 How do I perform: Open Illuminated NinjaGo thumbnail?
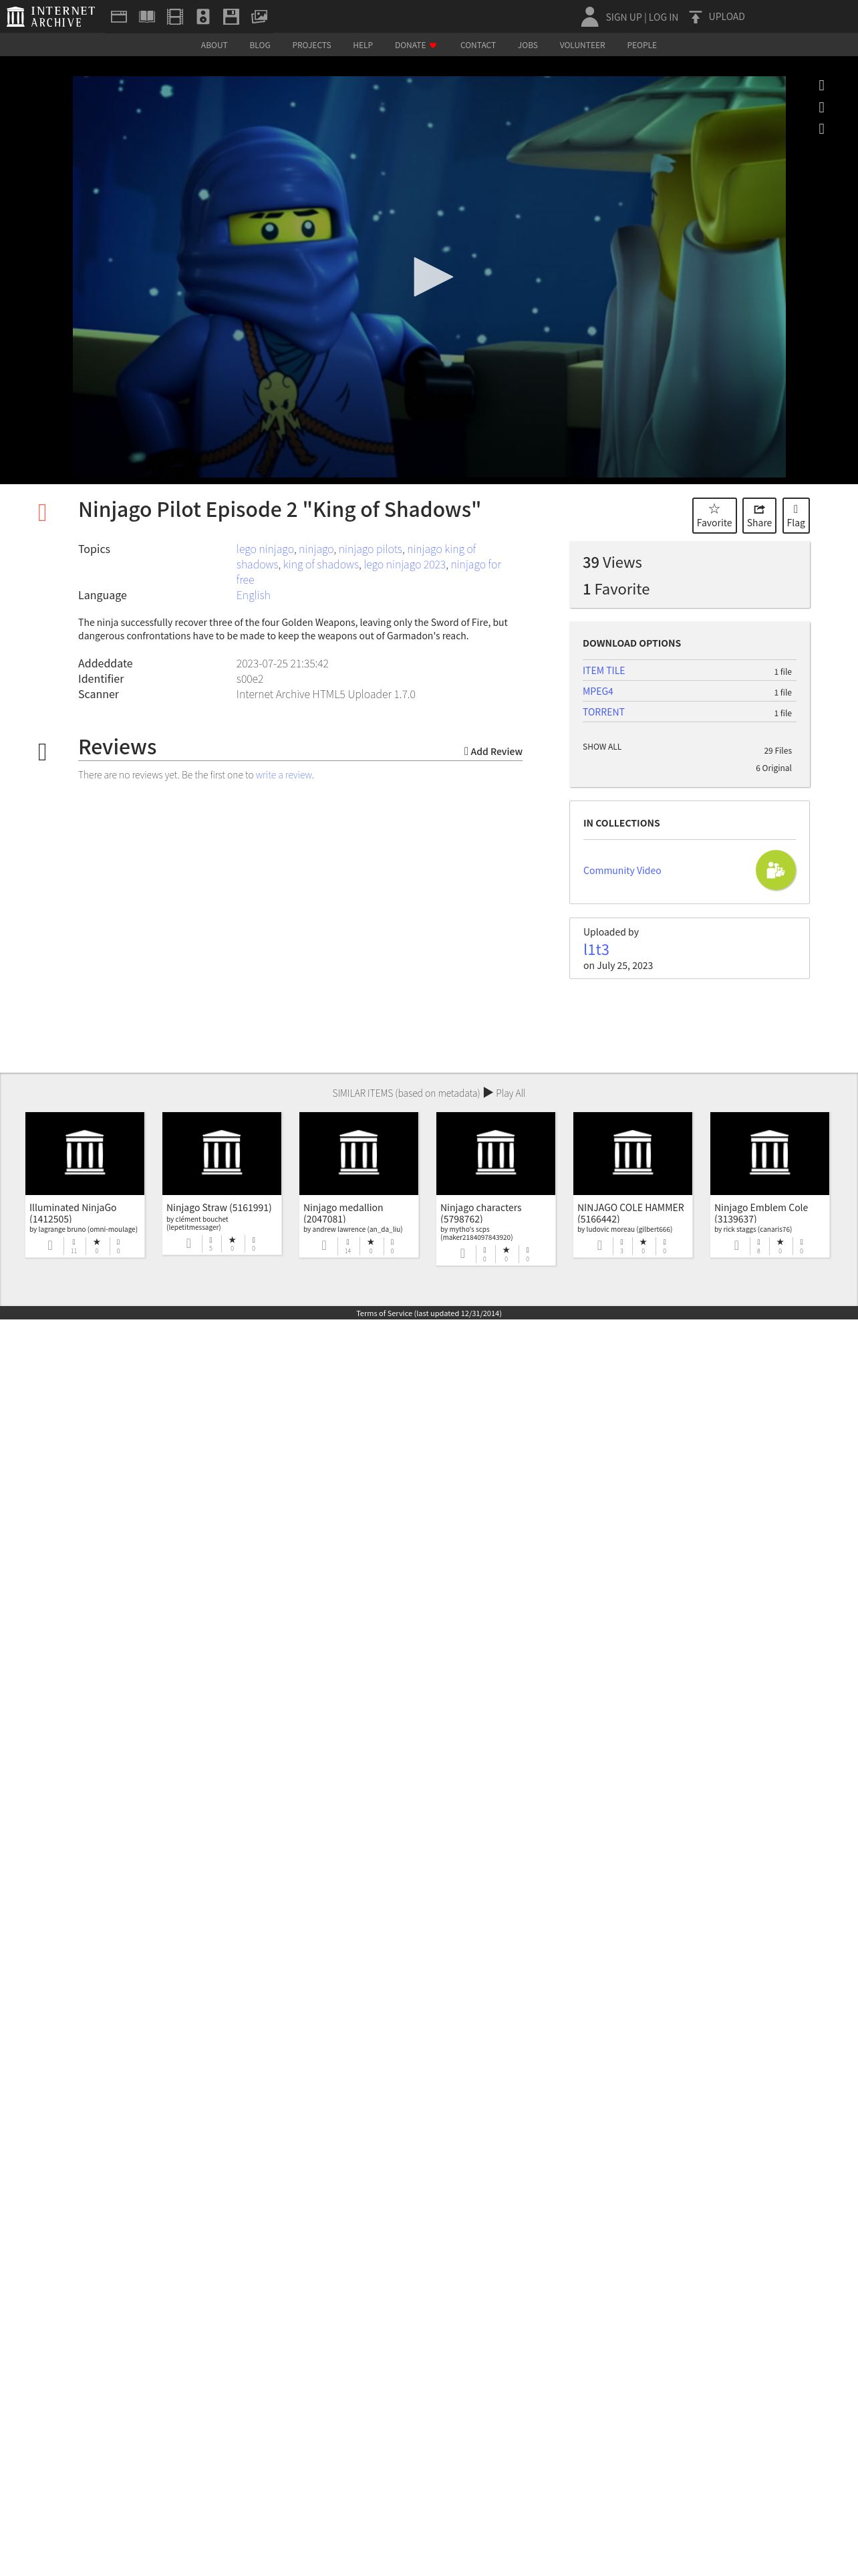click(85, 1153)
